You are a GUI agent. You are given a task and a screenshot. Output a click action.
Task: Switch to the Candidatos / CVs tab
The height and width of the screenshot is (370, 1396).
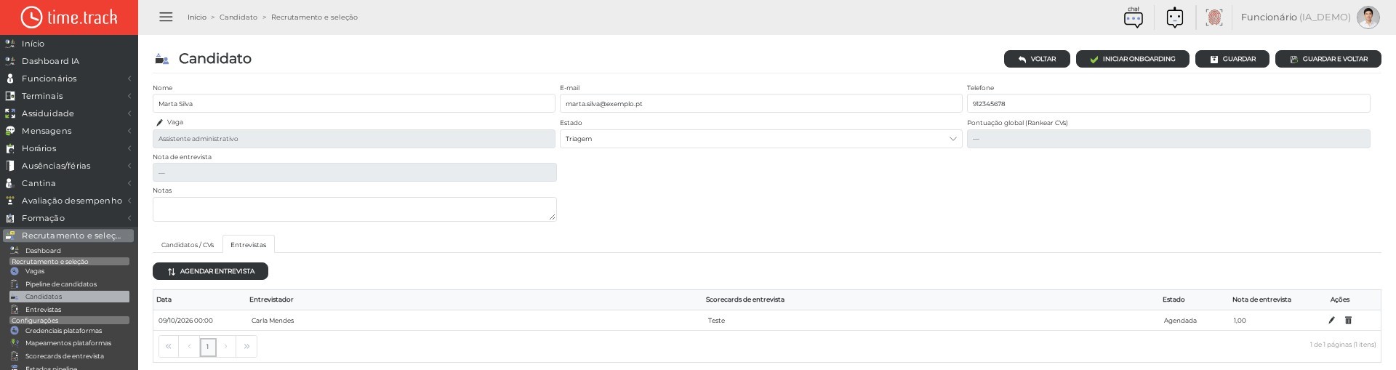click(188, 245)
